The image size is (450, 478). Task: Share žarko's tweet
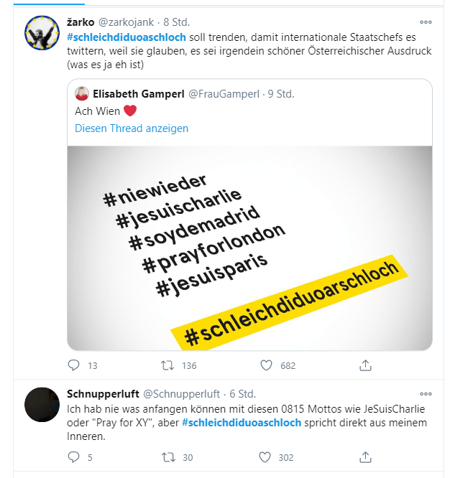[365, 365]
